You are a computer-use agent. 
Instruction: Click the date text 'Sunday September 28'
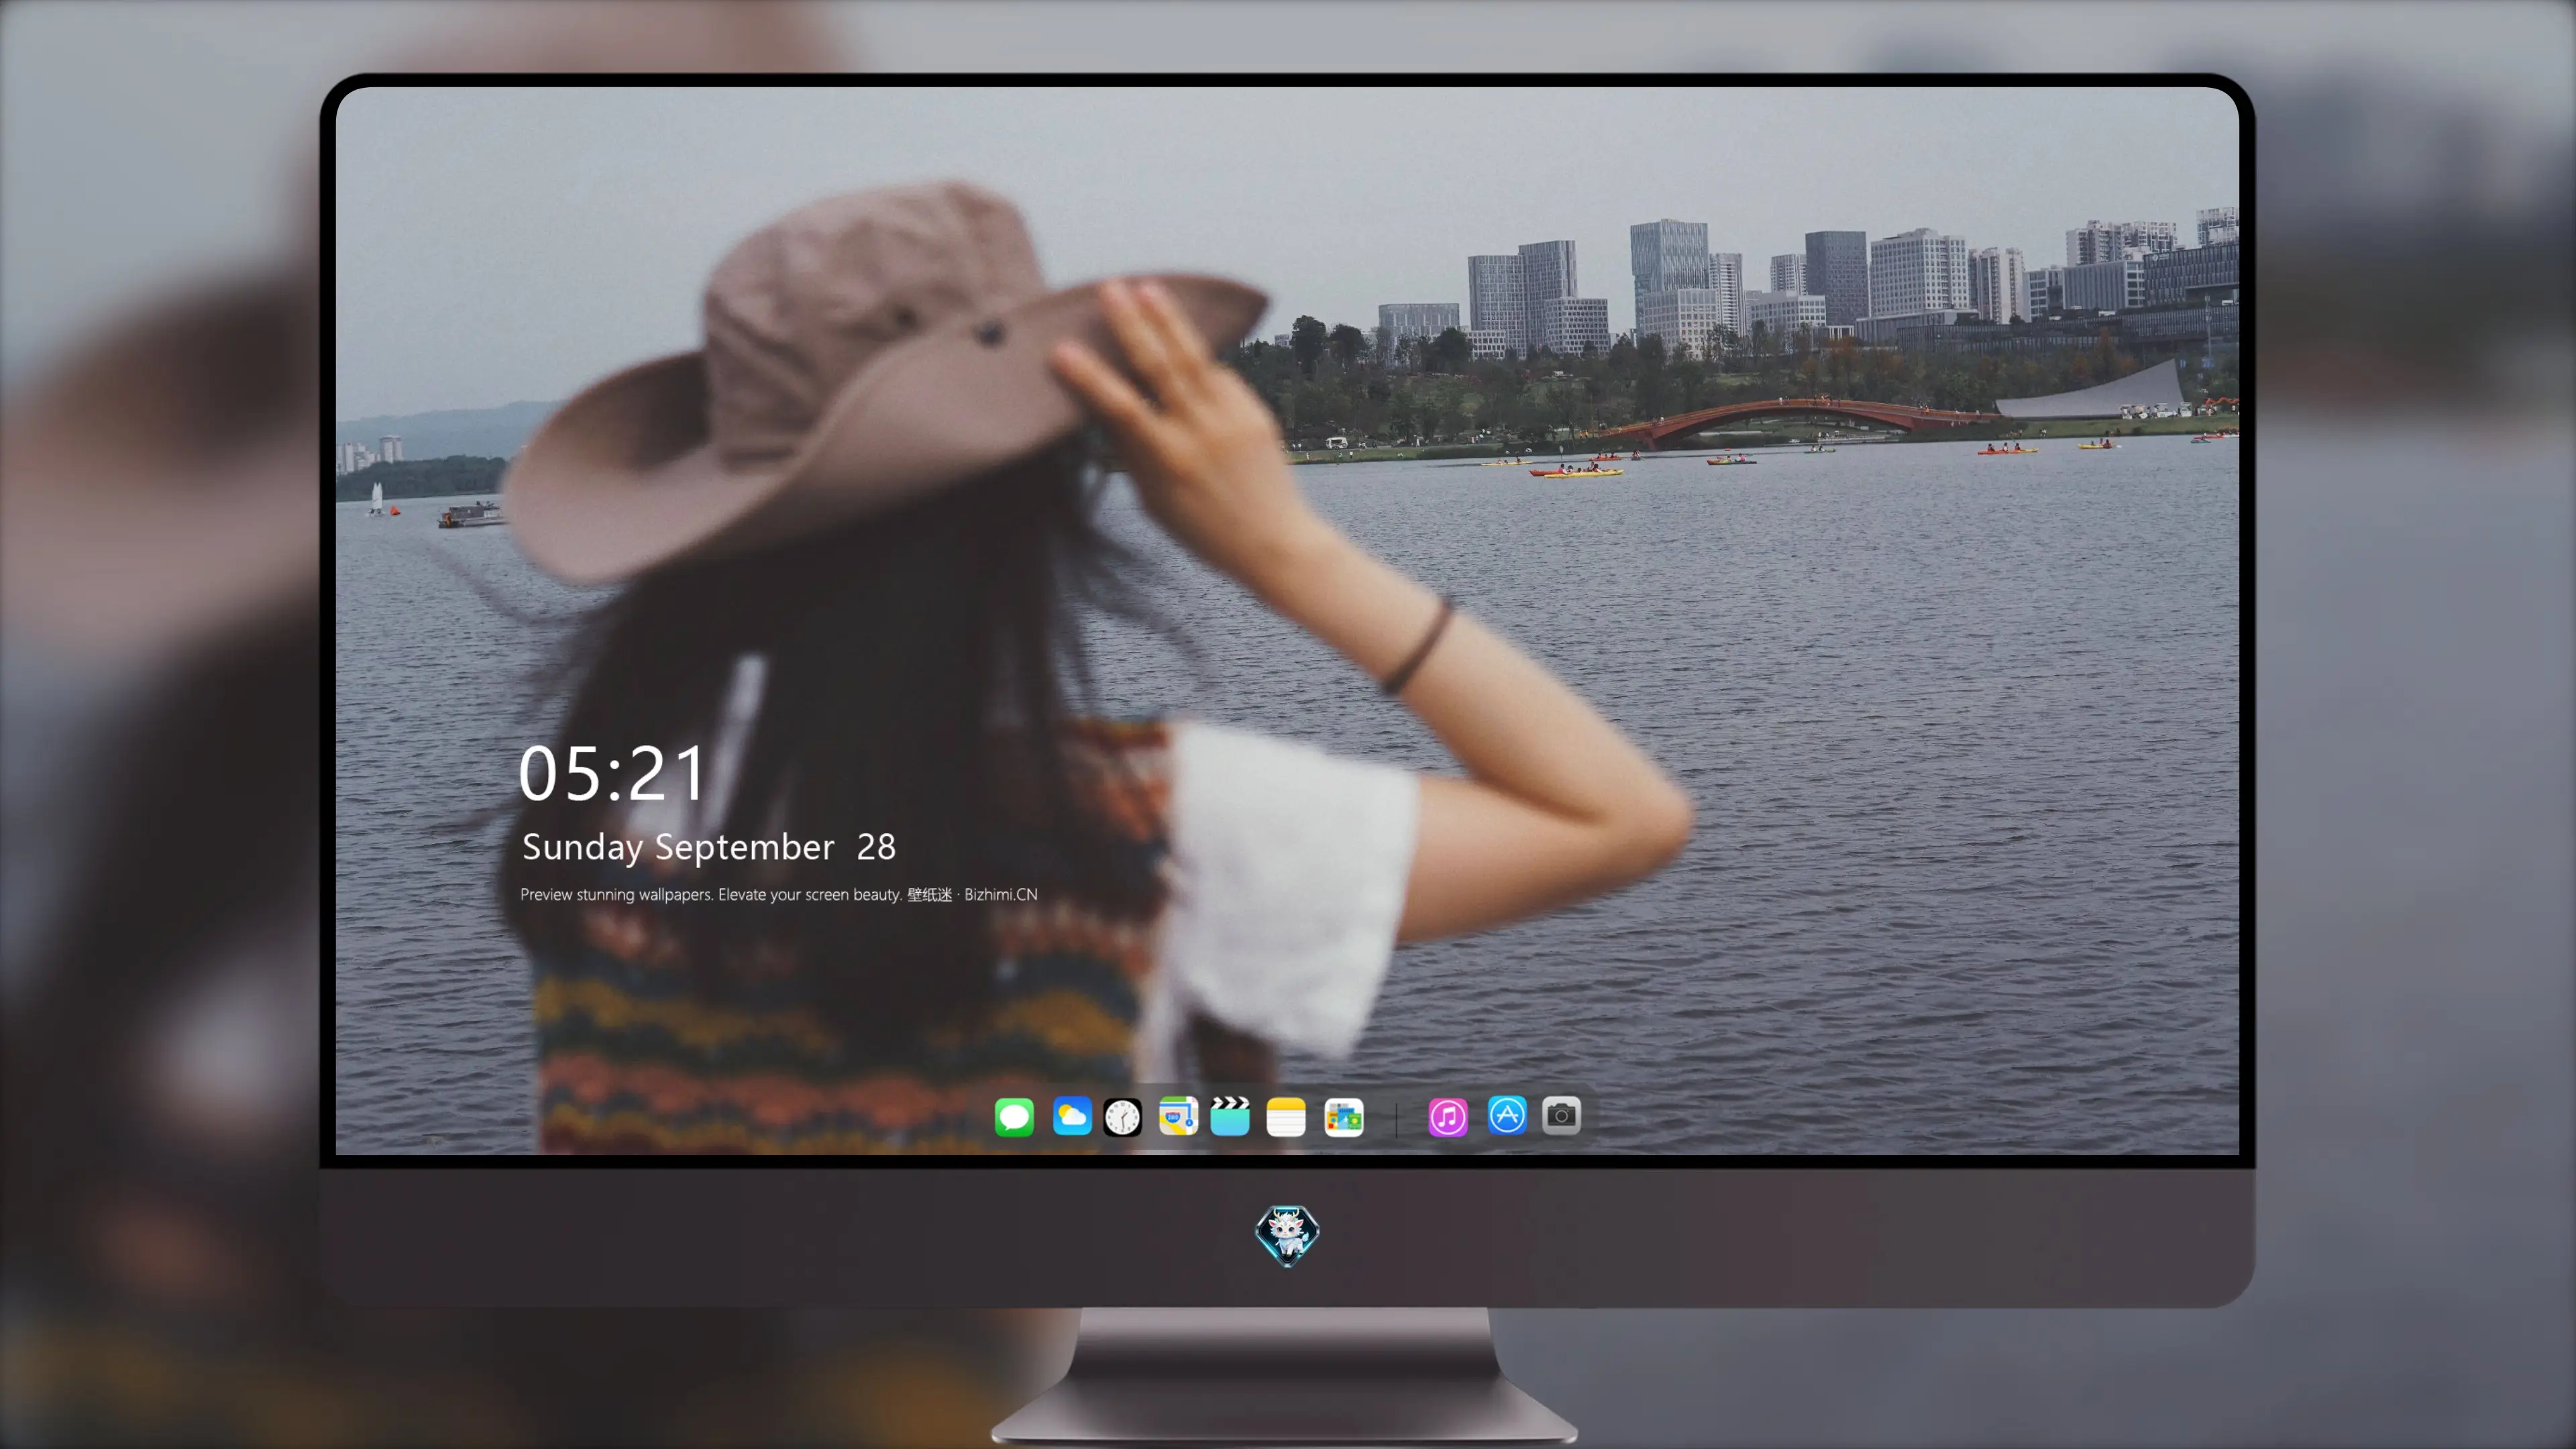(709, 847)
